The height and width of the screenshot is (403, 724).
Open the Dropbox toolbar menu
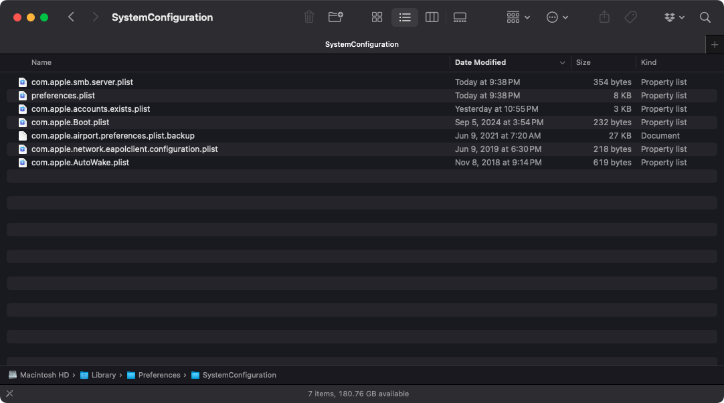(x=674, y=17)
